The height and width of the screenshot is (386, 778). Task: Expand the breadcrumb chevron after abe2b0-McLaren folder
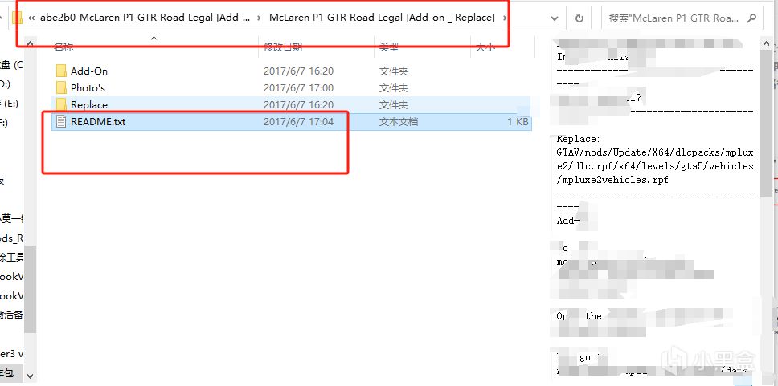pyautogui.click(x=260, y=18)
